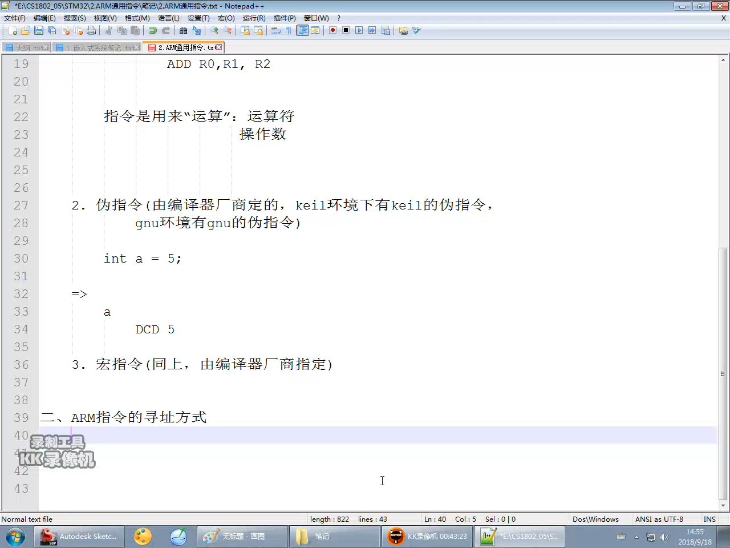The height and width of the screenshot is (548, 730).
Task: Close the 嵌入式系统笔记 tab
Action: coord(136,47)
